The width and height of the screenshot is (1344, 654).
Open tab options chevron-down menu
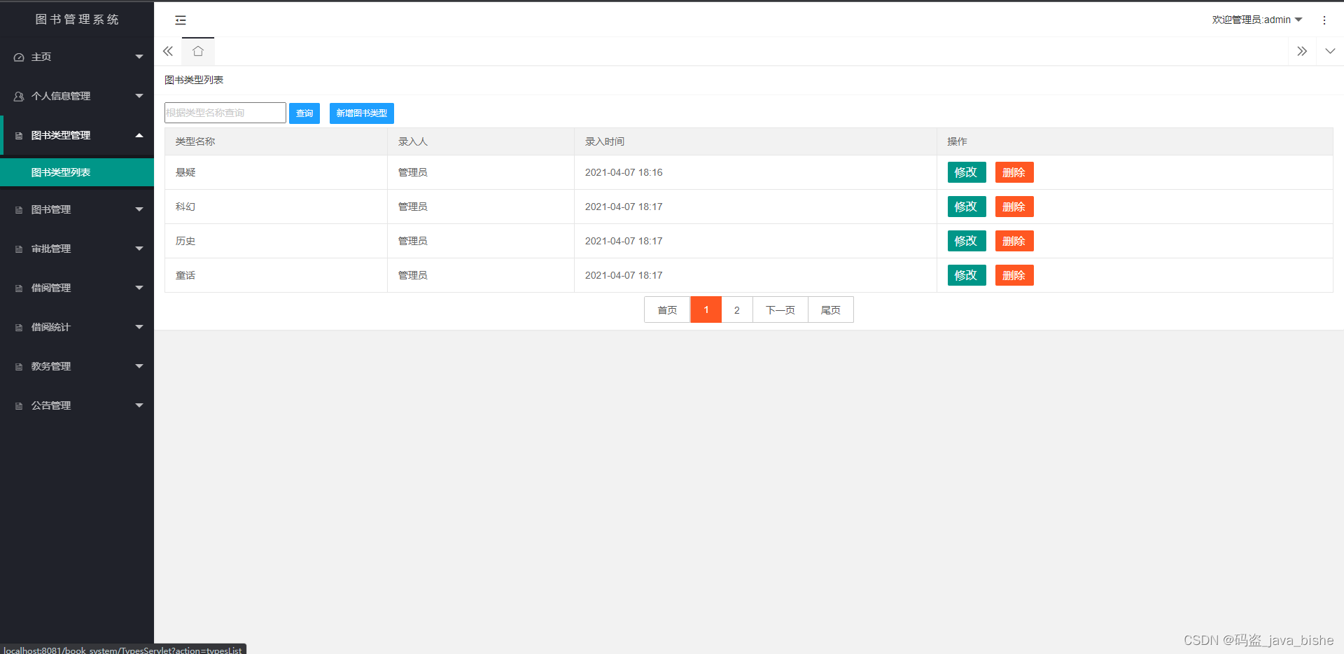[x=1330, y=51]
